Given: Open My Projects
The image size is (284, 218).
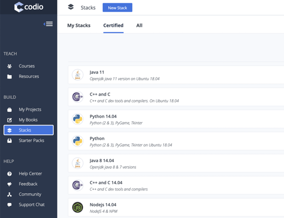Looking at the screenshot, I should click(x=30, y=110).
